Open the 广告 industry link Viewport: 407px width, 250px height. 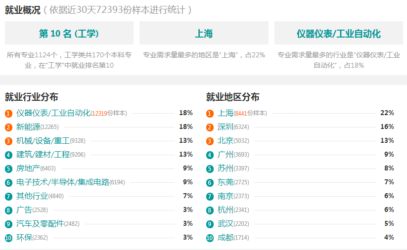pos(24,210)
